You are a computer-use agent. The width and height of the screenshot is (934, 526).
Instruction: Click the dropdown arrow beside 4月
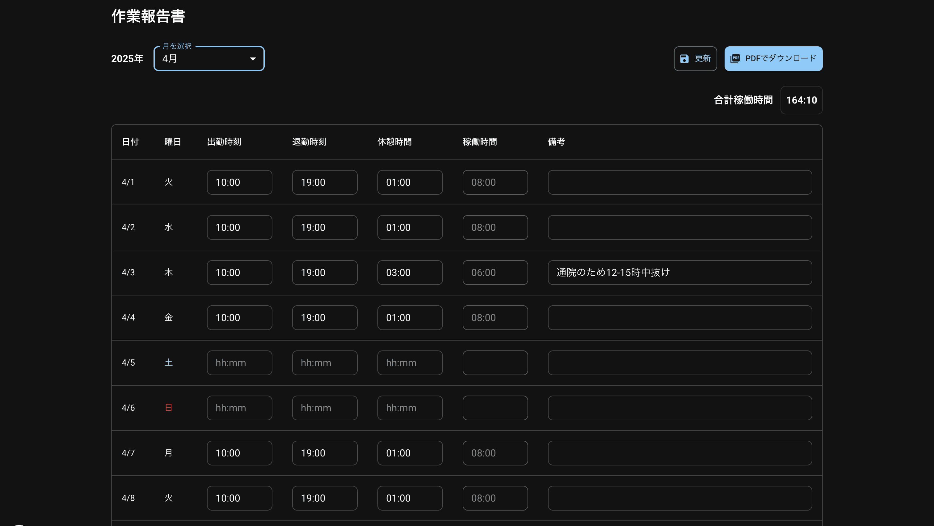click(x=253, y=59)
